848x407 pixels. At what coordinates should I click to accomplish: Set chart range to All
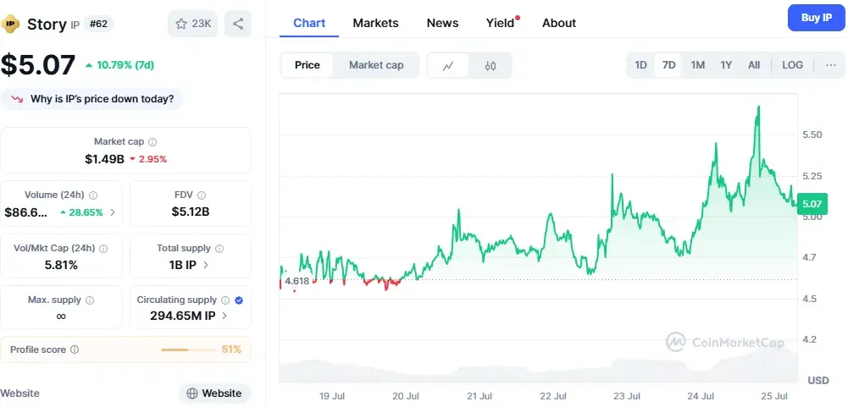pos(754,65)
